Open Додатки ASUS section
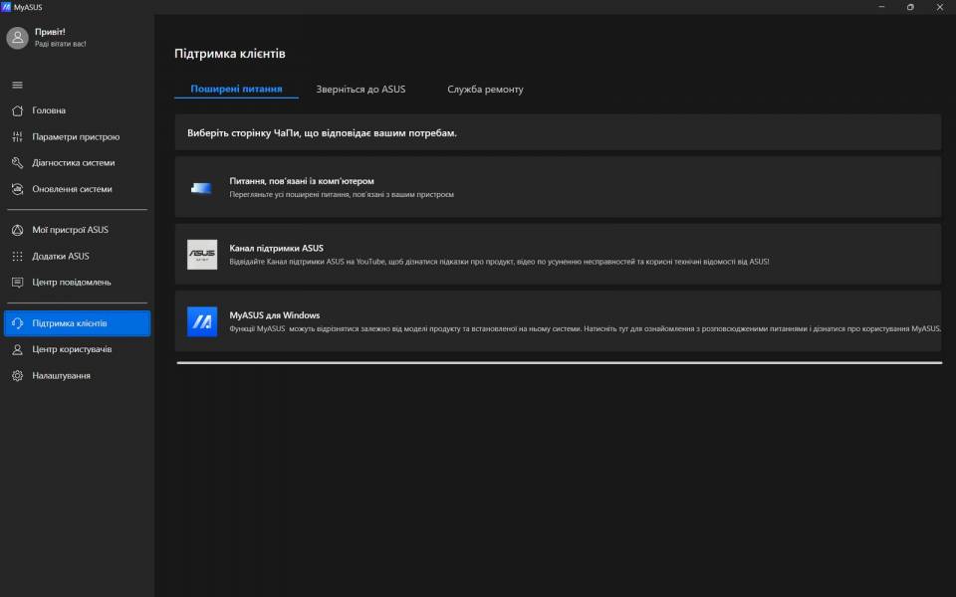This screenshot has width=956, height=597. [77, 256]
